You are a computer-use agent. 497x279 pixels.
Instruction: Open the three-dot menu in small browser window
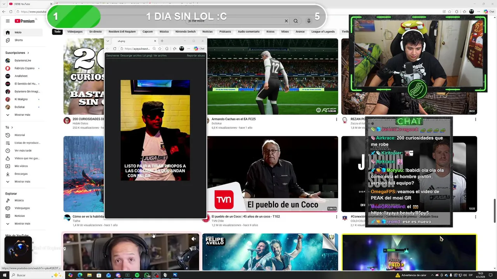[188, 48]
